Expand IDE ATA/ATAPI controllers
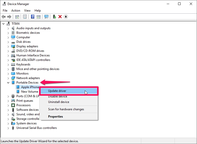The width and height of the screenshot is (197, 144). point(8,60)
